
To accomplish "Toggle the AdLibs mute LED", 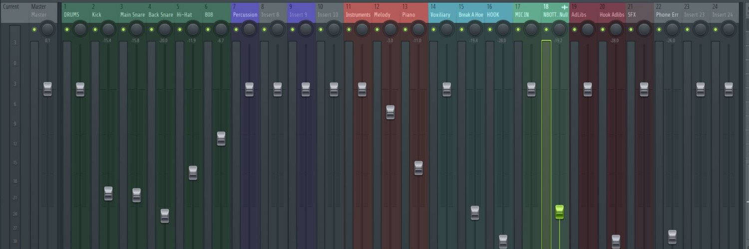I will [575, 29].
